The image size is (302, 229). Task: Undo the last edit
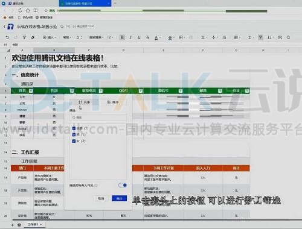pyautogui.click(x=7, y=37)
